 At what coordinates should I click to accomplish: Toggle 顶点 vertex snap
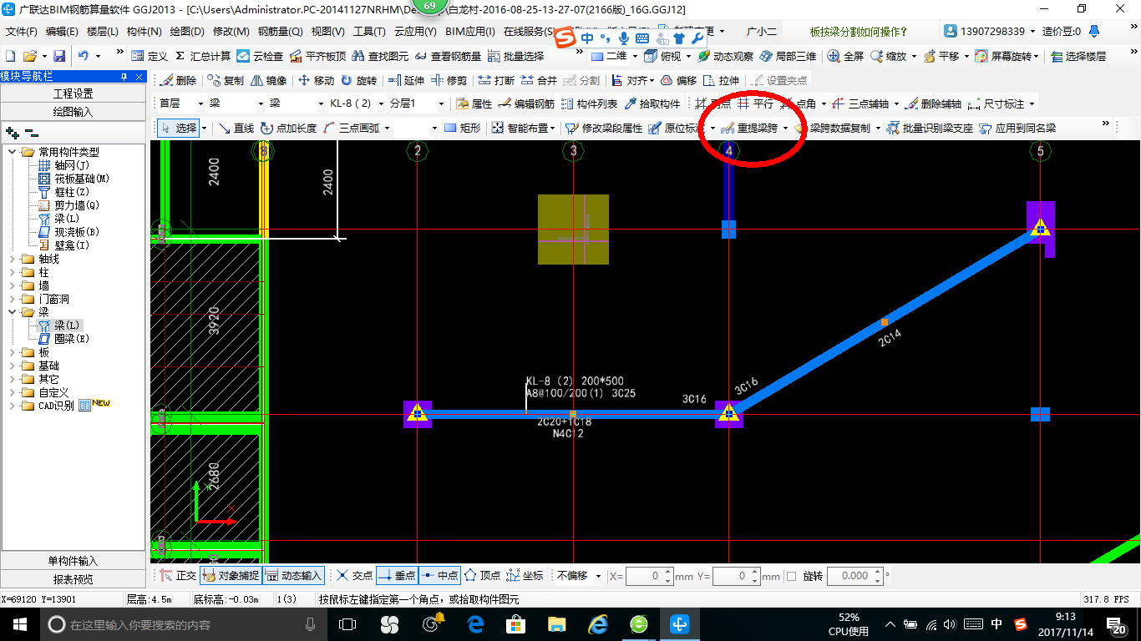tap(482, 576)
